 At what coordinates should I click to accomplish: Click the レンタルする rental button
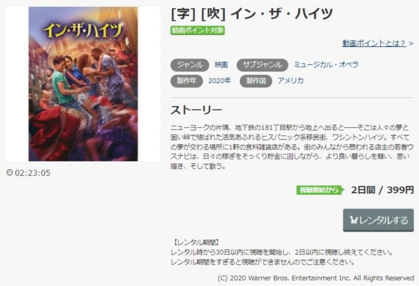coord(378,220)
